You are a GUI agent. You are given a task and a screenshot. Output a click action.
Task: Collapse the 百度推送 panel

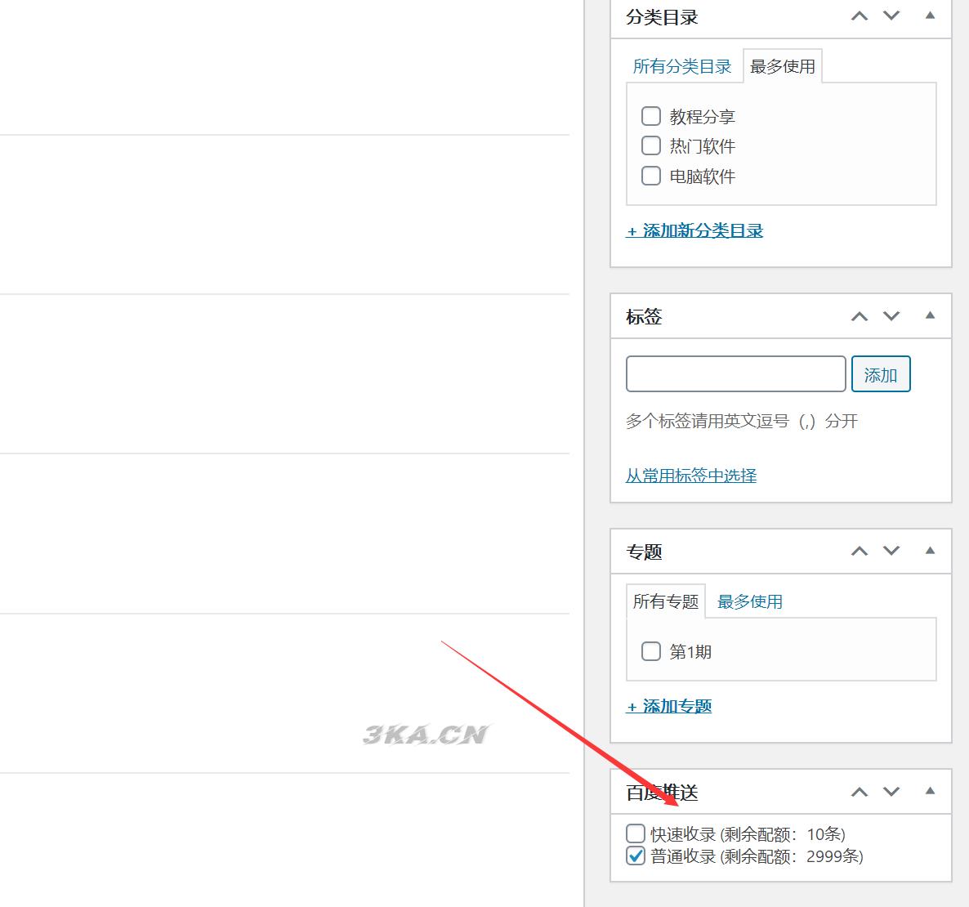(930, 792)
